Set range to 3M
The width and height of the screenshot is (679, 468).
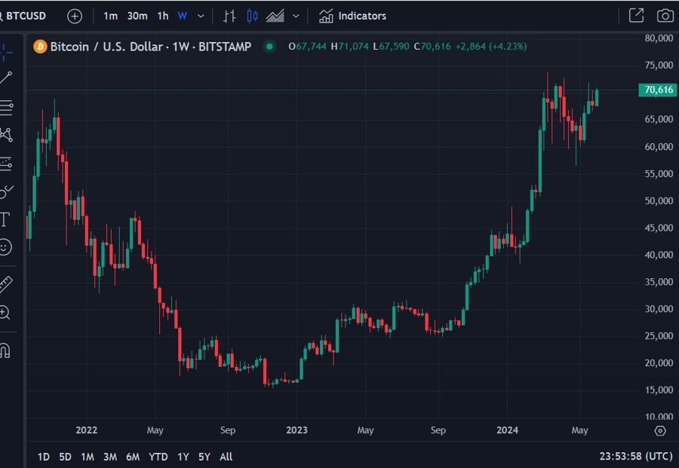[110, 457]
